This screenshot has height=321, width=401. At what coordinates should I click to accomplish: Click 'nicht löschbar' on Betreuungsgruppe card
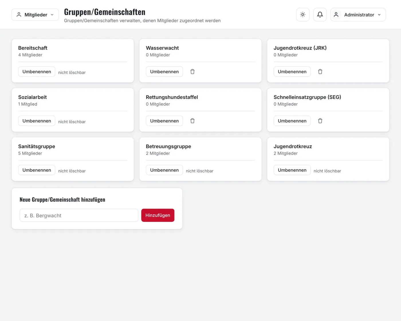coord(200,171)
